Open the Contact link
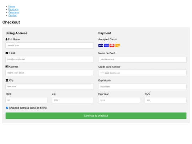 [13, 15]
